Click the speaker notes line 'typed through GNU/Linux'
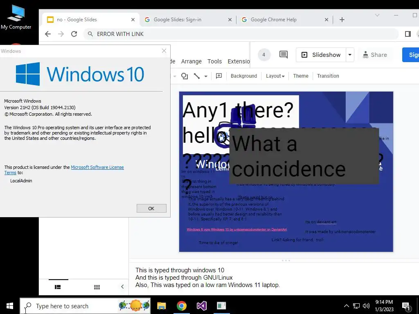The width and height of the screenshot is (419, 314). (x=184, y=278)
